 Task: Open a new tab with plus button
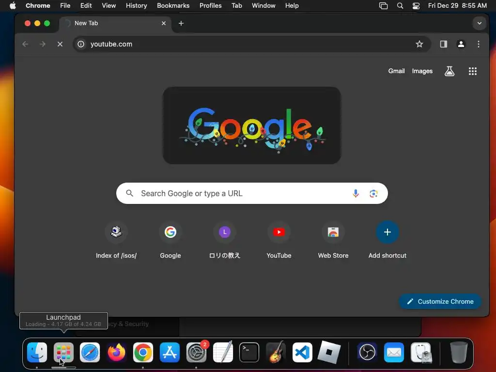[181, 23]
